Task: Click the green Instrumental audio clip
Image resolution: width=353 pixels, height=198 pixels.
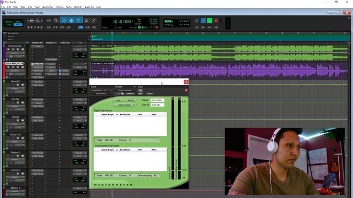Action: tap(219, 53)
